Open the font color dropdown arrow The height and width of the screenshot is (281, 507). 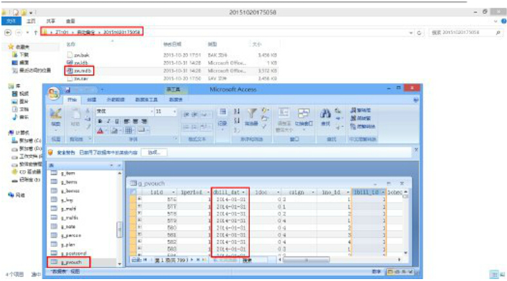(x=106, y=130)
